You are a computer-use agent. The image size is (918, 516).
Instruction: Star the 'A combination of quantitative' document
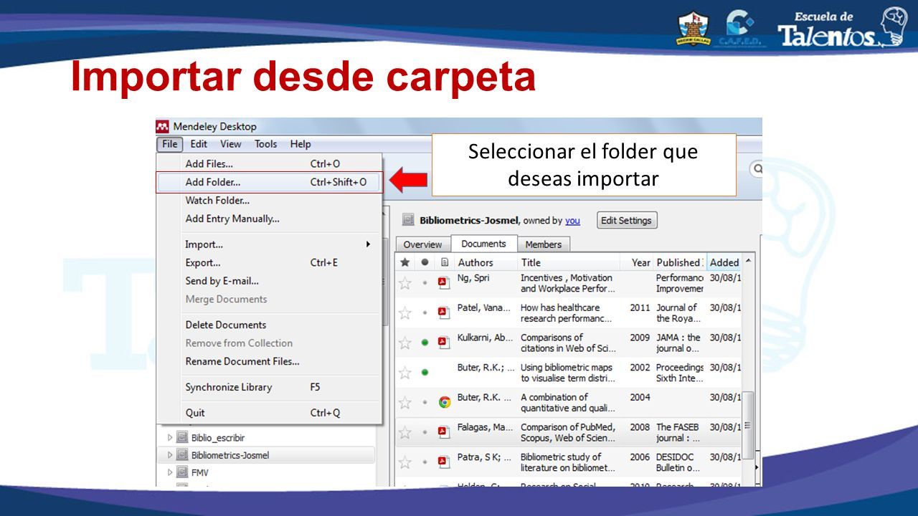[405, 403]
